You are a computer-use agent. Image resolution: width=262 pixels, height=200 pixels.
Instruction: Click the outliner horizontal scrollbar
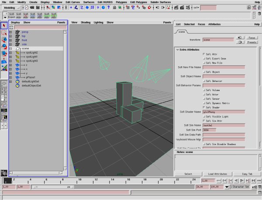pos(36,173)
